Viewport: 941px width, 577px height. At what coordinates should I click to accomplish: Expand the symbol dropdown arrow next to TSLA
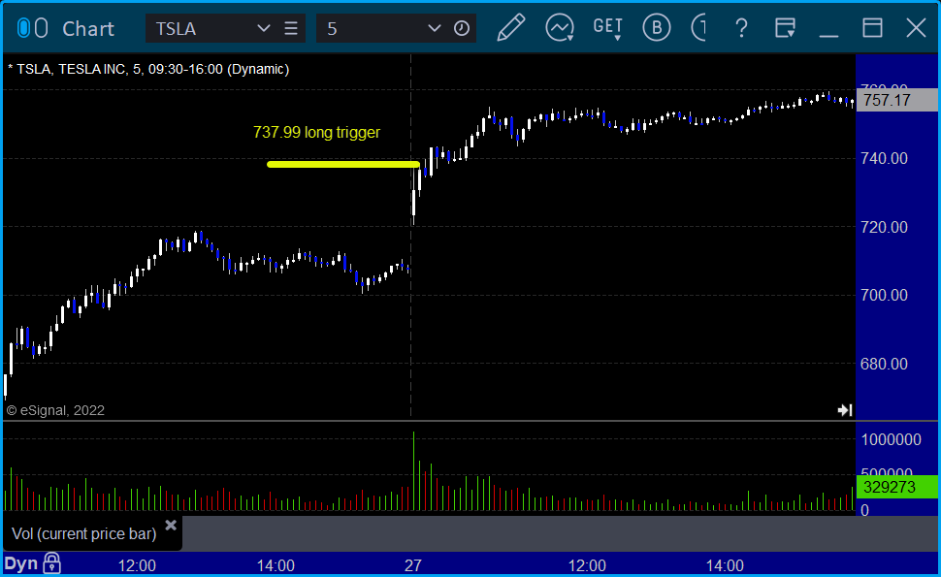pyautogui.click(x=263, y=28)
